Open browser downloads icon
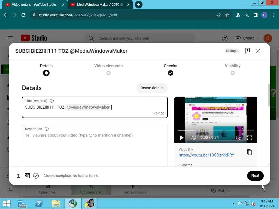Screen dimensions: 279x209 coord(247,15)
